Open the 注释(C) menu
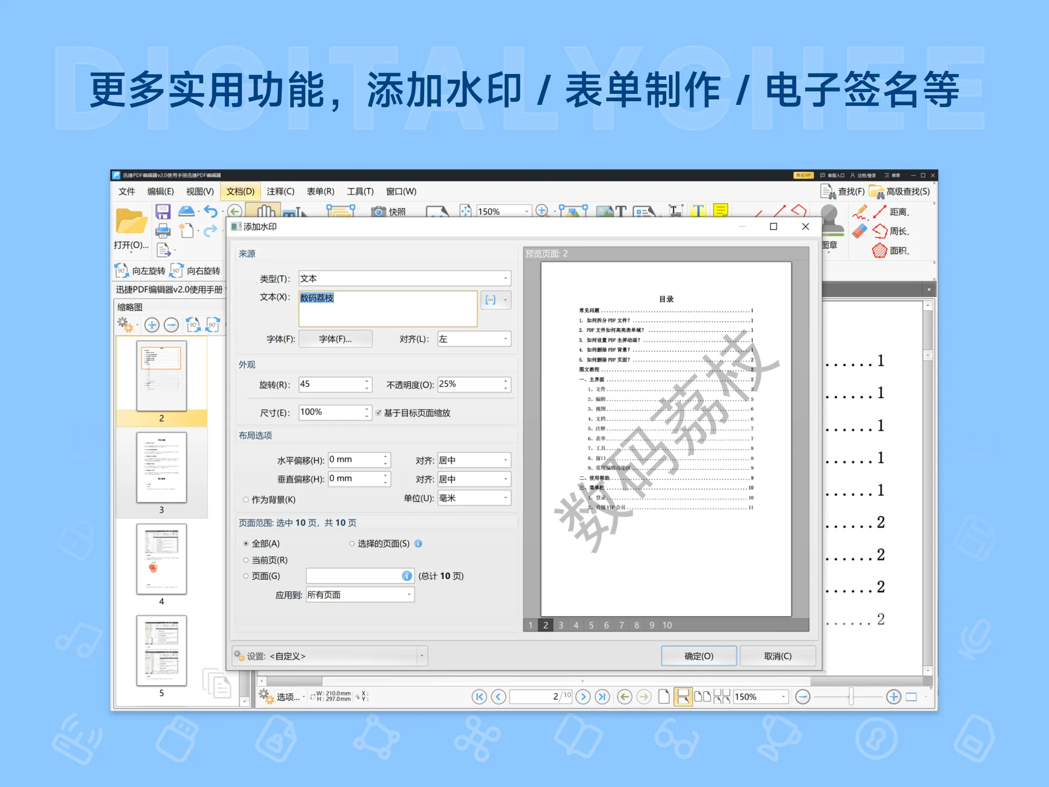1049x787 pixels. coord(280,192)
